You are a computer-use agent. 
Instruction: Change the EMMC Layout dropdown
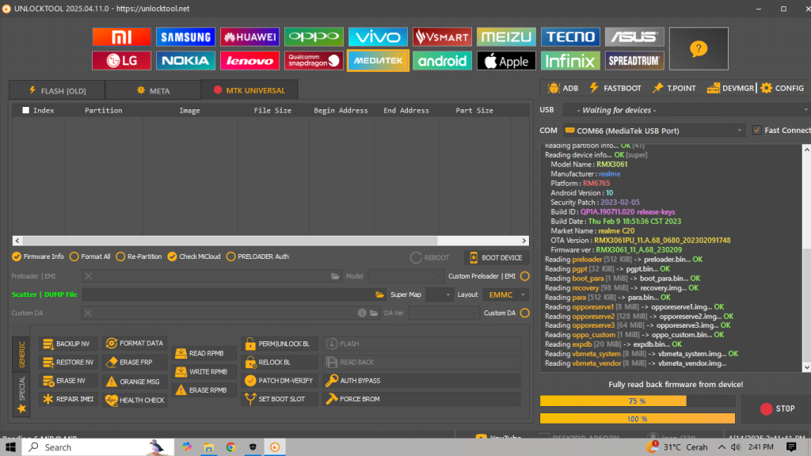(506, 294)
